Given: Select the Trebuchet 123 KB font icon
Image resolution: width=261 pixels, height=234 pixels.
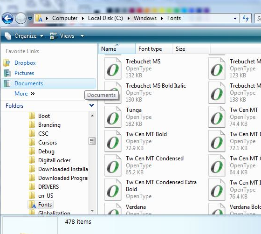Looking at the screenshot, I should pos(217,69).
